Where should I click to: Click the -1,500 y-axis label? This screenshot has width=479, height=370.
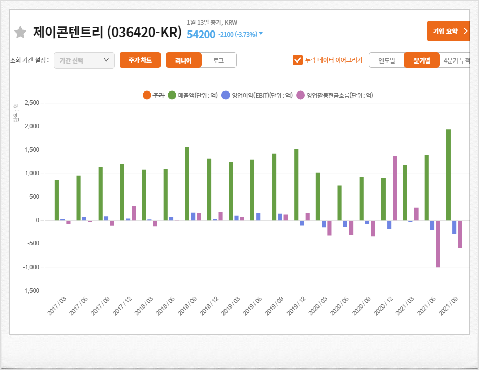31,291
